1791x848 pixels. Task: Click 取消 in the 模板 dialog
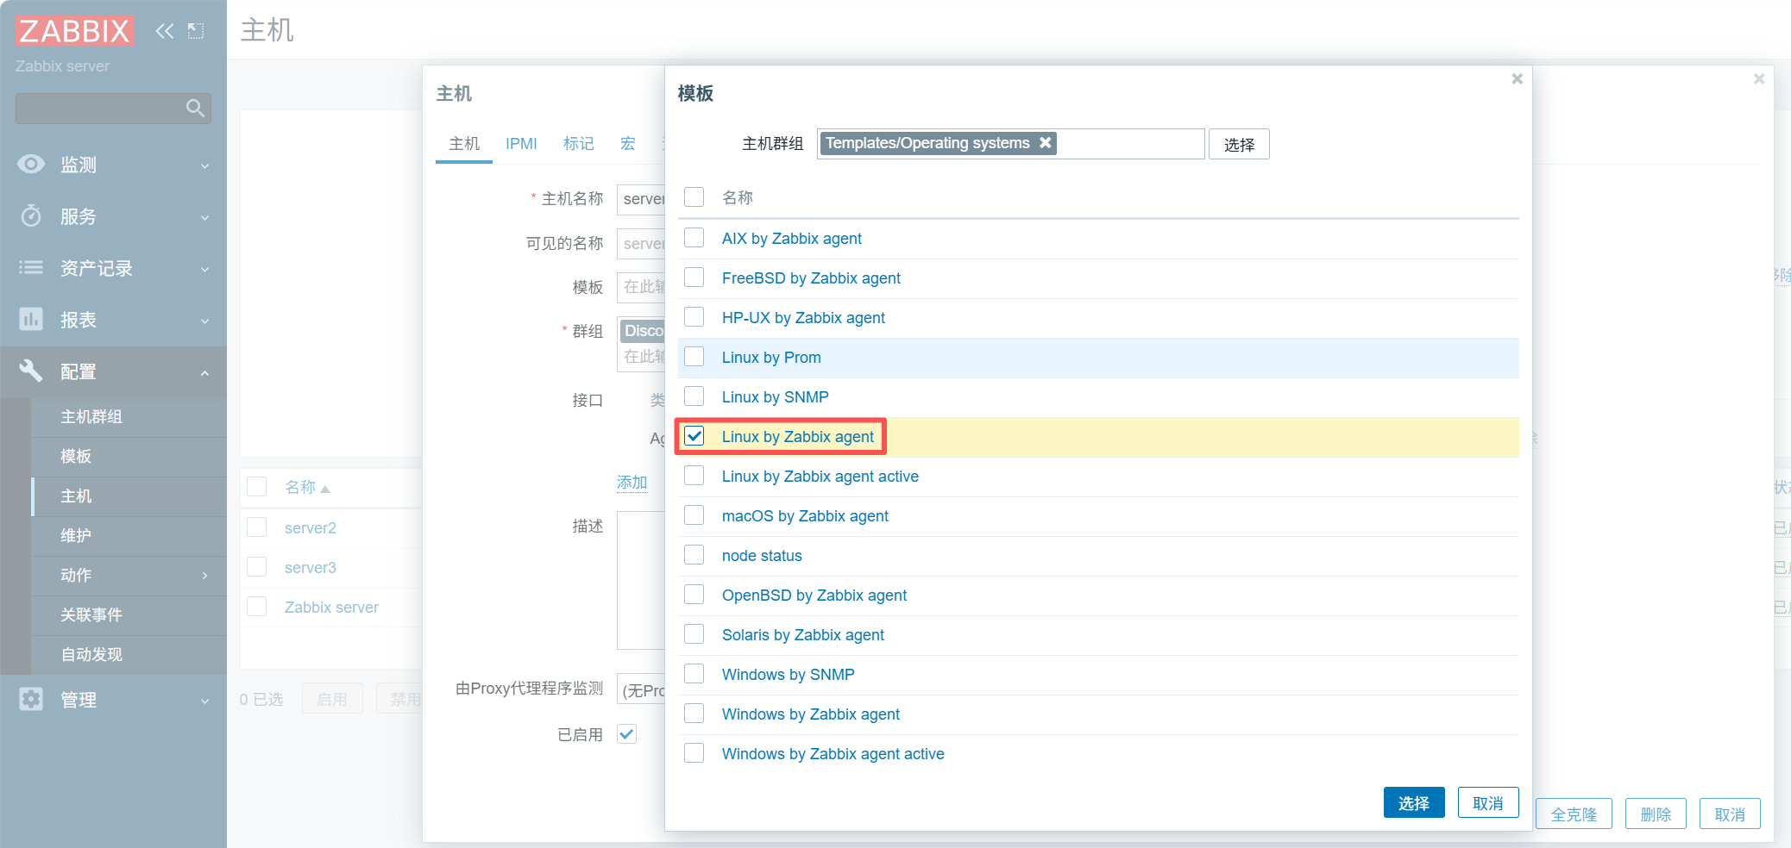[x=1488, y=802]
